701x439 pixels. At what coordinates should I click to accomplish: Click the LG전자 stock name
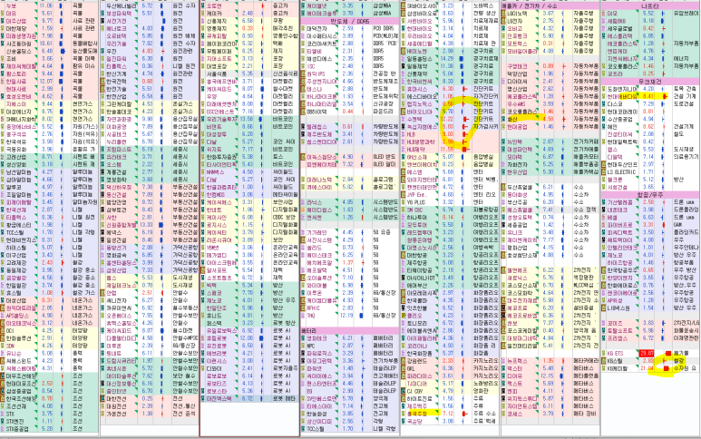[x=515, y=21]
